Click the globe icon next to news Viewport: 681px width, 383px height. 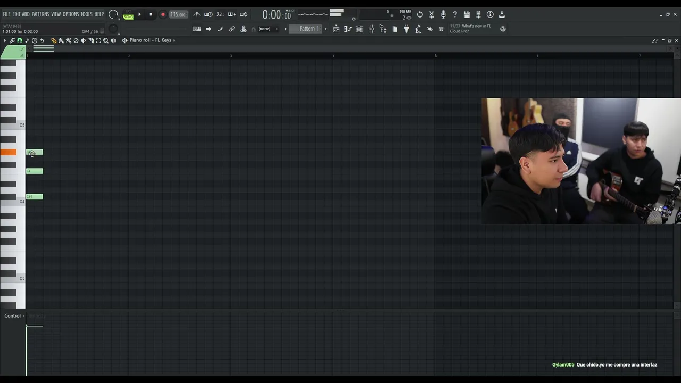click(503, 29)
